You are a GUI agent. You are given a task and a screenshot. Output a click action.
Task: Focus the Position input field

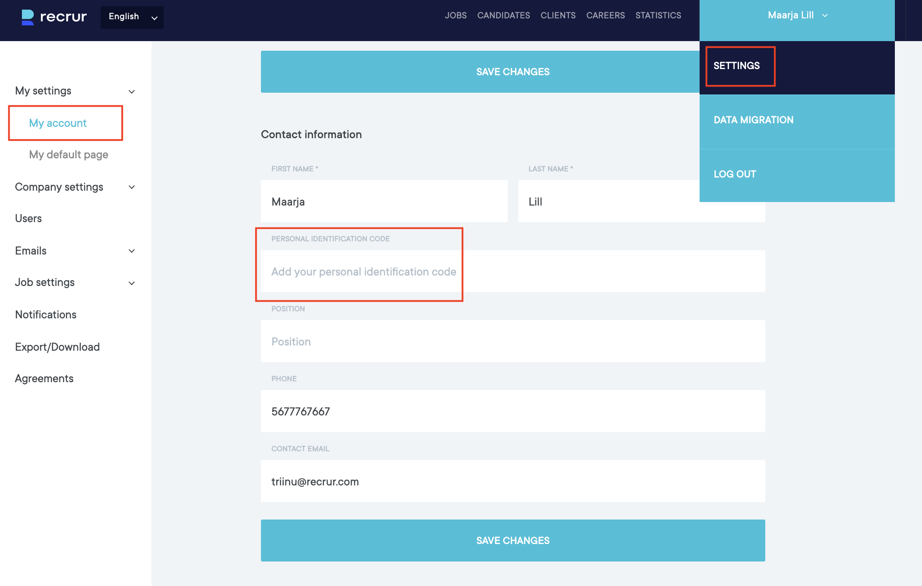[513, 342]
